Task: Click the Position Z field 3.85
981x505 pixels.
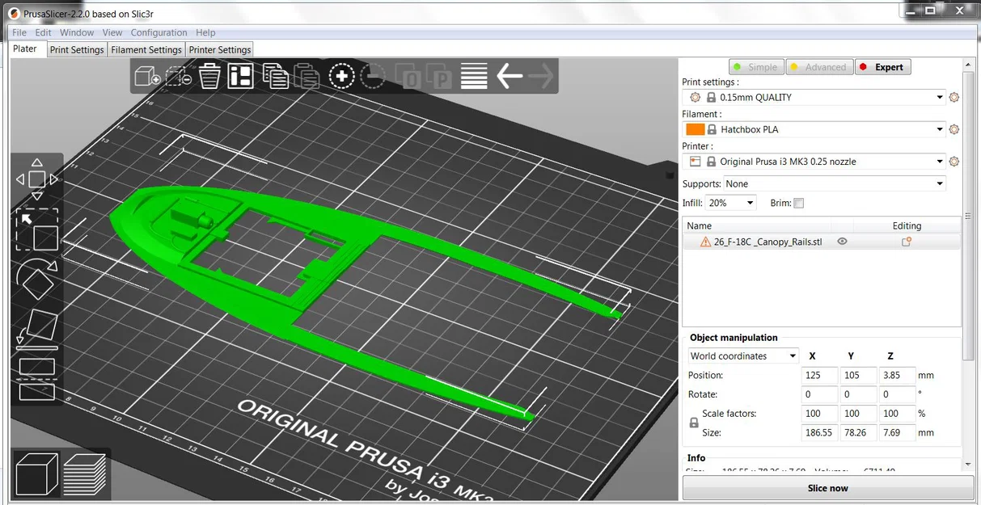Action: [897, 376]
